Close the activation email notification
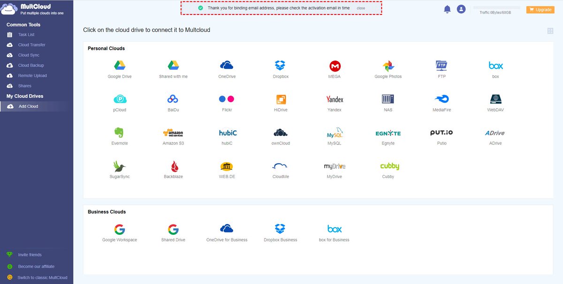Screen dimensions: 563x284 (361, 8)
